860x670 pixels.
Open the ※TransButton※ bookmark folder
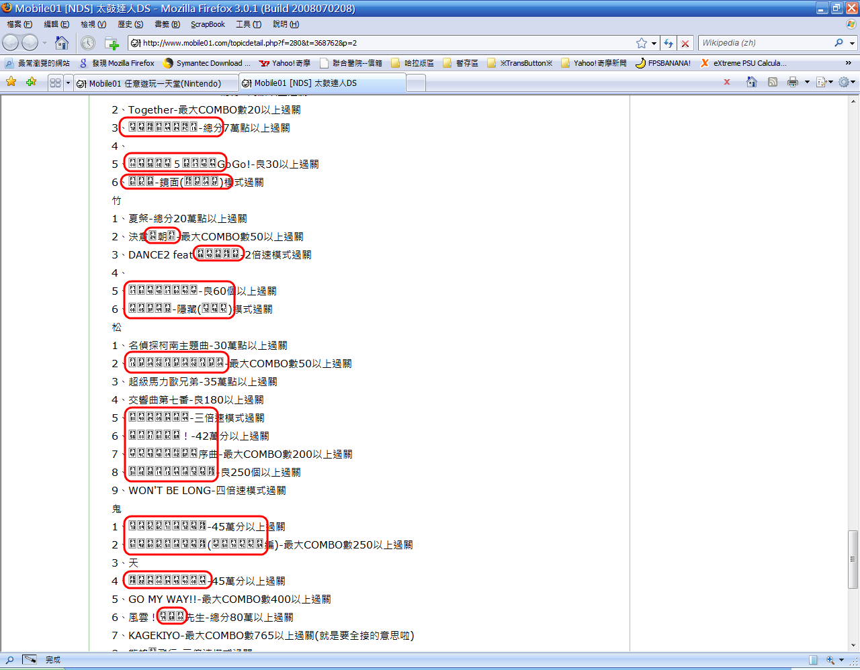pos(519,63)
